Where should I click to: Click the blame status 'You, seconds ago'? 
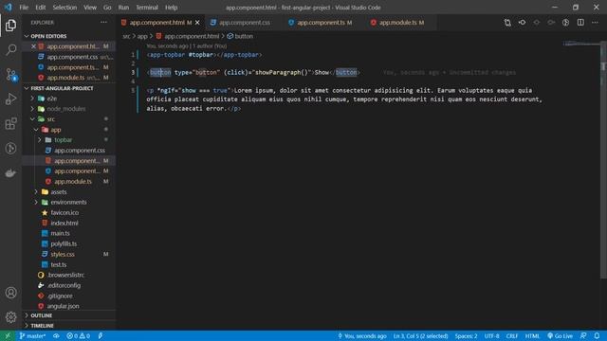(x=362, y=336)
